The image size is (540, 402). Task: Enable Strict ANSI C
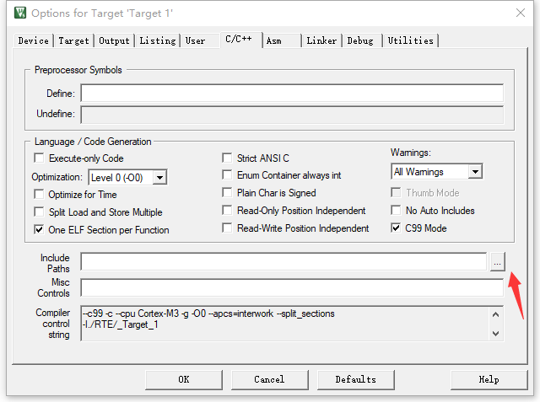[x=227, y=158]
